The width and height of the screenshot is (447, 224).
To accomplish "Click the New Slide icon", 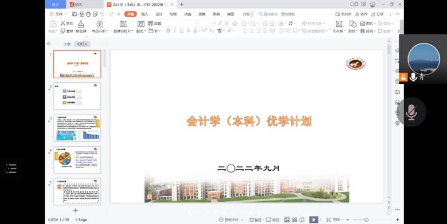I will tap(123, 24).
